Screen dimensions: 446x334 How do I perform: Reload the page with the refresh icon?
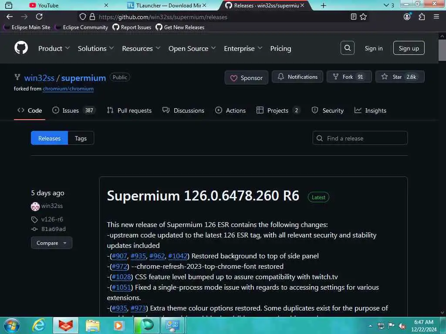tap(39, 17)
